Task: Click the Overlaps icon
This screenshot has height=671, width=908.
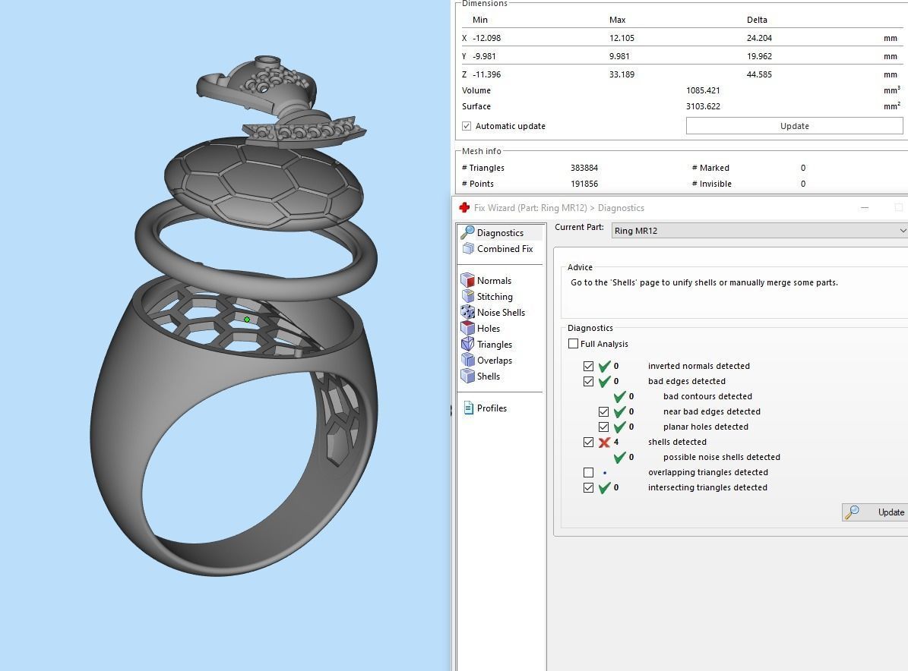Action: pos(467,360)
